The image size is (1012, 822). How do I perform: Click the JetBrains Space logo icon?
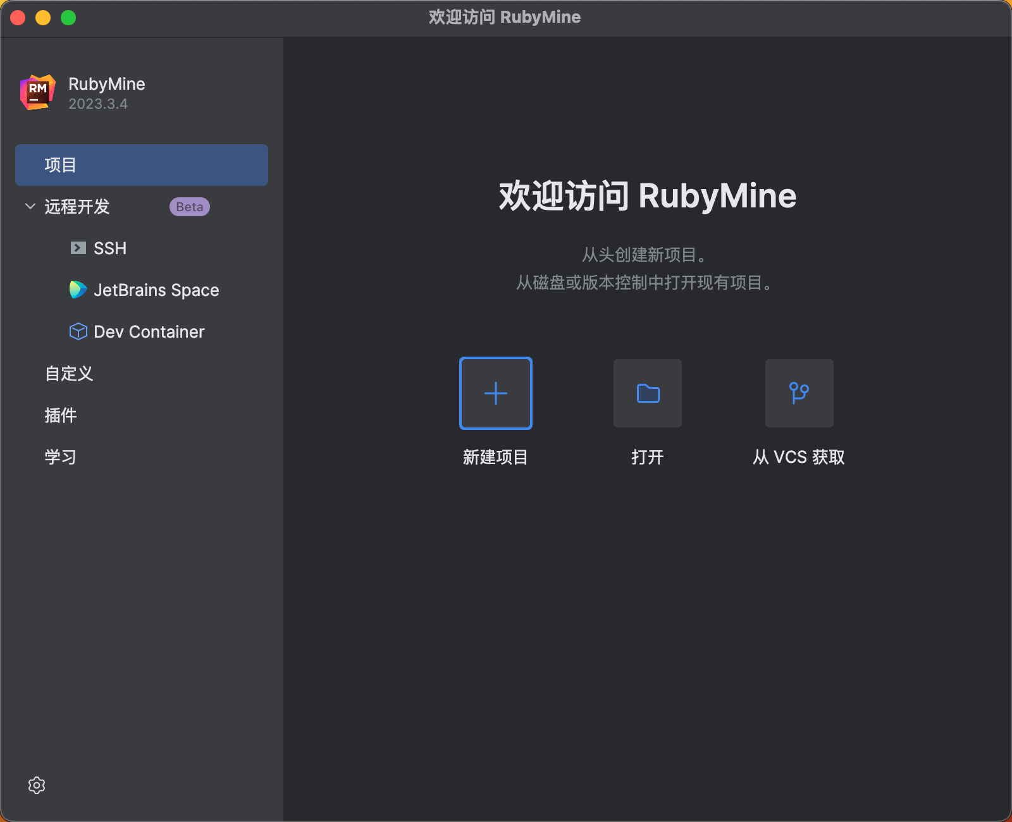point(78,290)
